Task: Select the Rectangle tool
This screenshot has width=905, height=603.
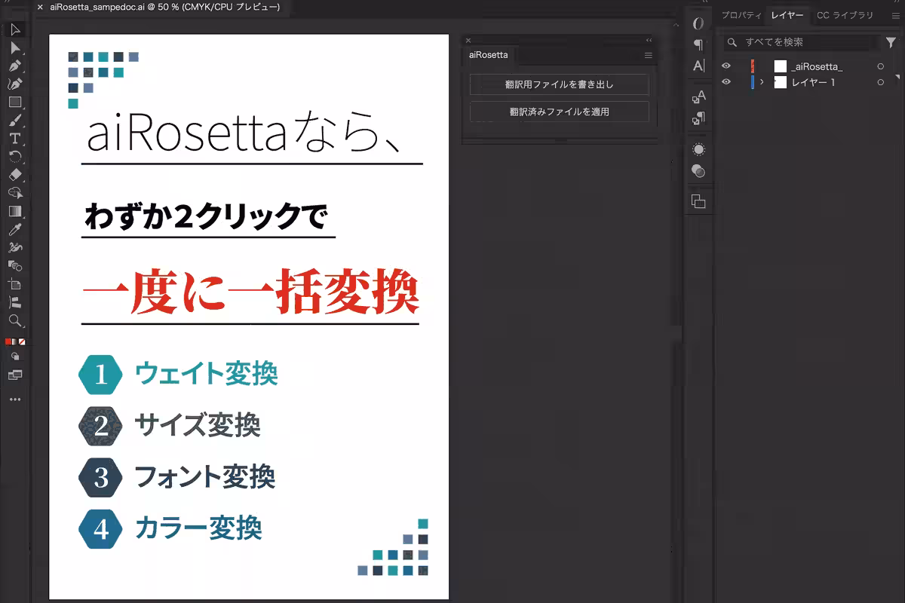Action: 15,102
